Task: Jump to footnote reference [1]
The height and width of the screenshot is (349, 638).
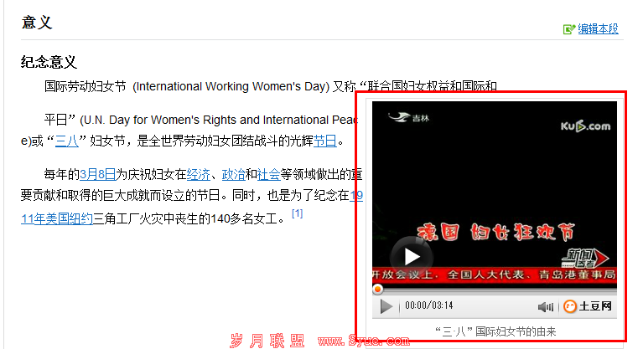Action: click(297, 214)
